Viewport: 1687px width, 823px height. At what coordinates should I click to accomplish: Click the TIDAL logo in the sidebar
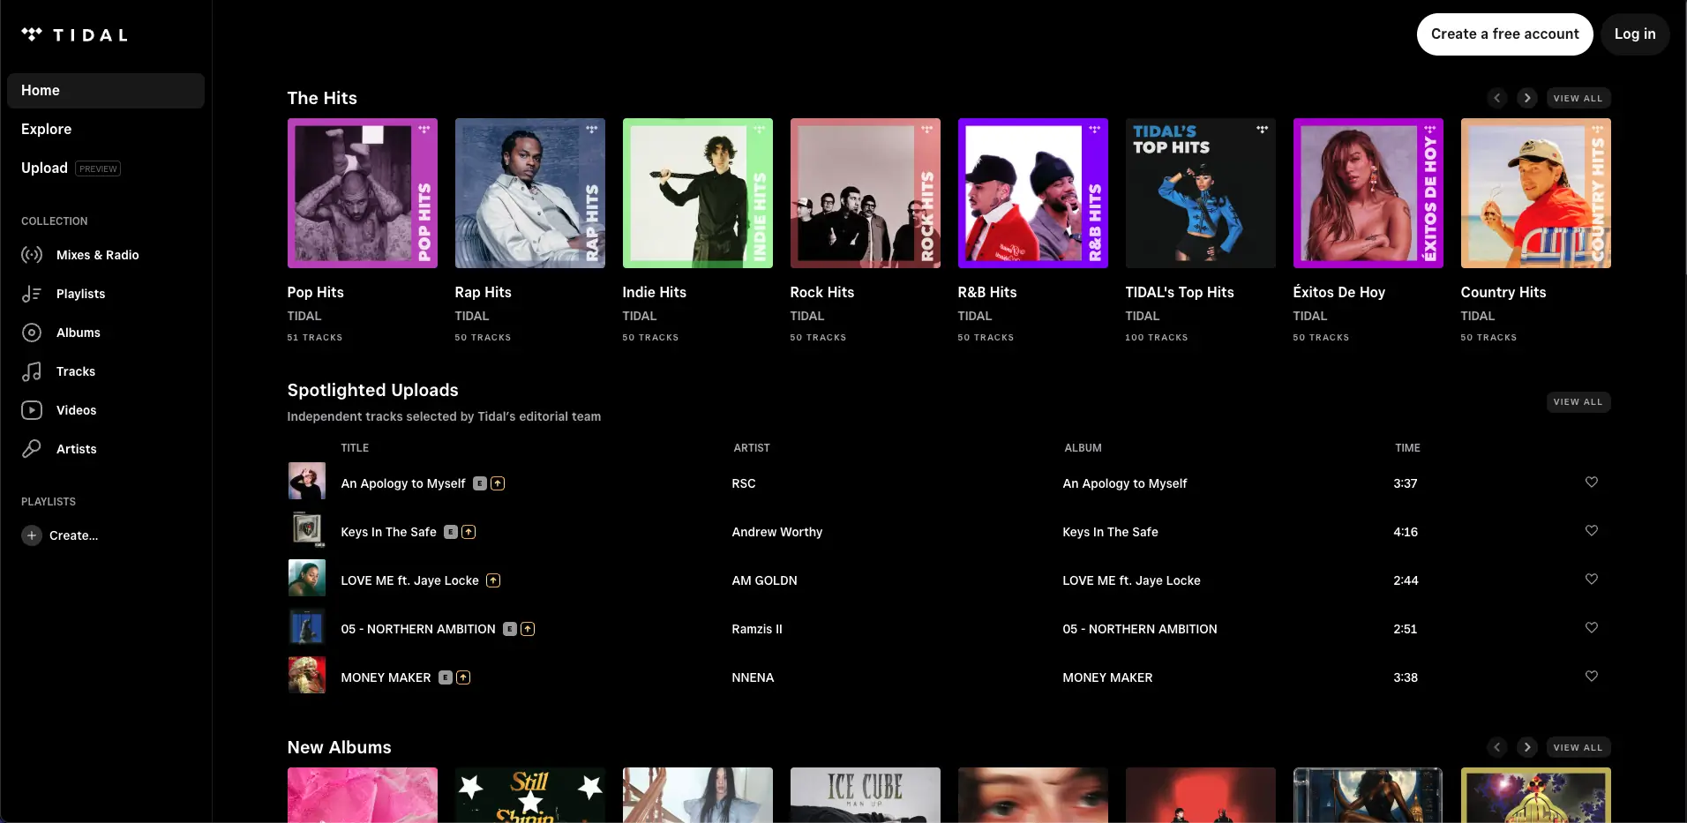coord(75,35)
